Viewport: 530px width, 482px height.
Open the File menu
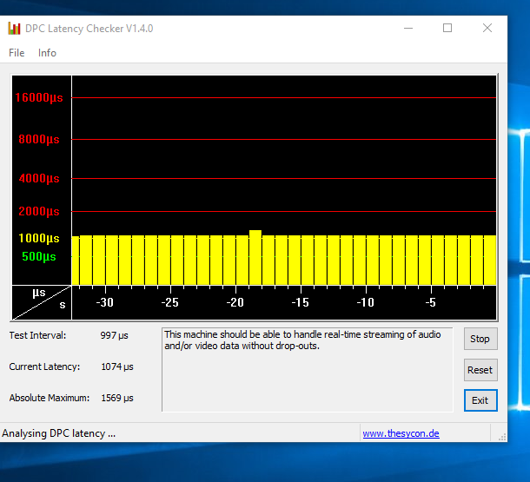17,53
